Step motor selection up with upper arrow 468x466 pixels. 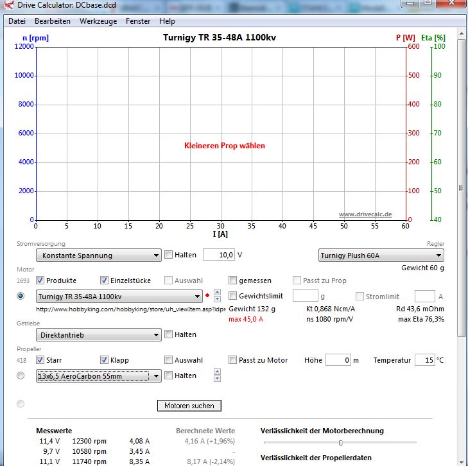pos(217,292)
